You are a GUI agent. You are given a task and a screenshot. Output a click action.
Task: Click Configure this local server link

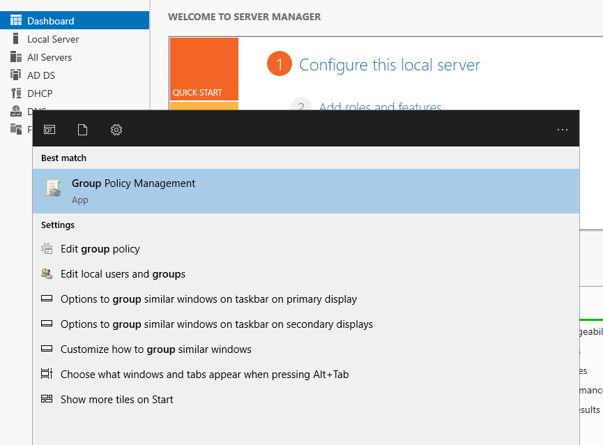coord(390,65)
